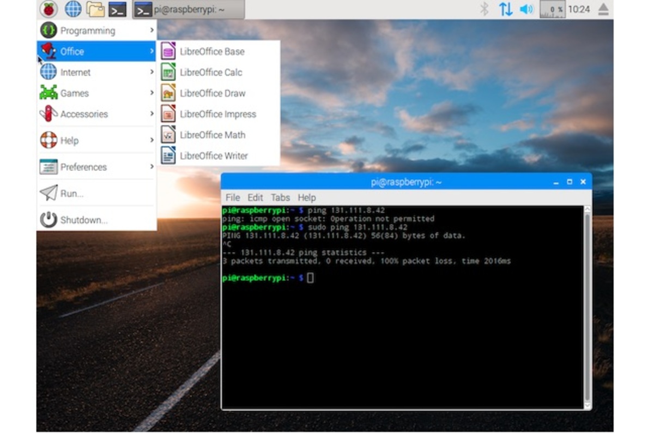Open LibreOffice Writer
Screen dimensions: 654x433
coord(213,156)
